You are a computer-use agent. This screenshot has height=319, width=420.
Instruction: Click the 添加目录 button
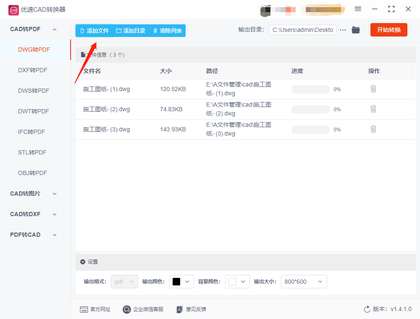(131, 31)
